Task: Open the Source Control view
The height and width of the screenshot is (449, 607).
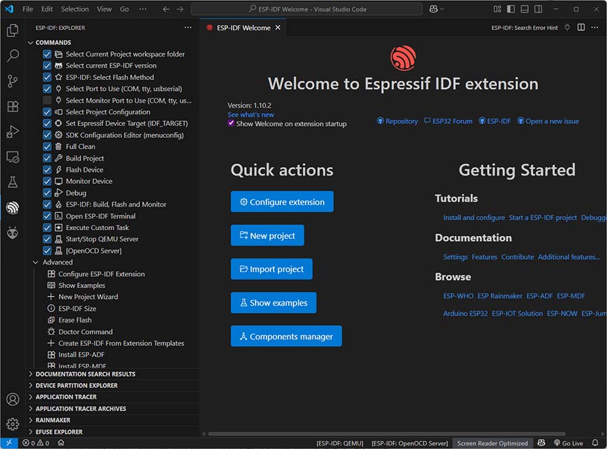Action: point(12,81)
